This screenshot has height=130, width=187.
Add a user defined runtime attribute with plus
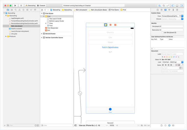click(152, 49)
